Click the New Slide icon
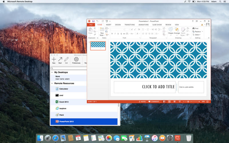Viewport: 229px width, 143px height. click(x=102, y=30)
